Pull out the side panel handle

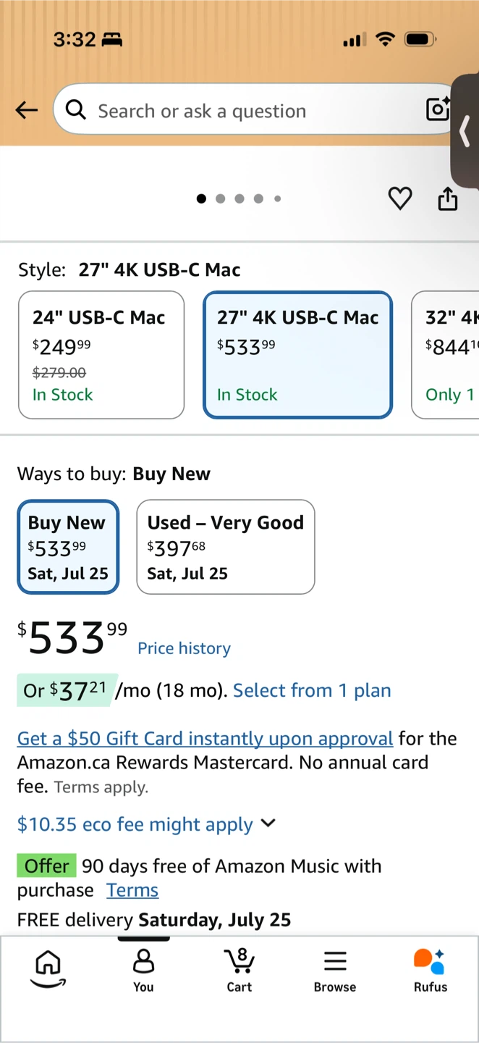465,131
